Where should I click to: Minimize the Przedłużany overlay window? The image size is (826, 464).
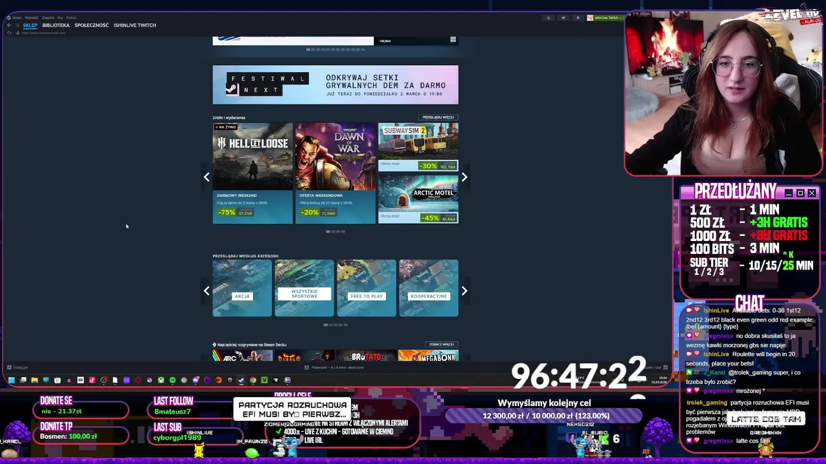[x=789, y=193]
